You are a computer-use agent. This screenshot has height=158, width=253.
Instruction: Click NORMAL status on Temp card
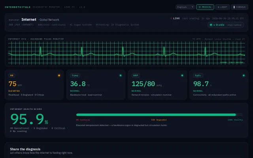pyautogui.click(x=75, y=91)
